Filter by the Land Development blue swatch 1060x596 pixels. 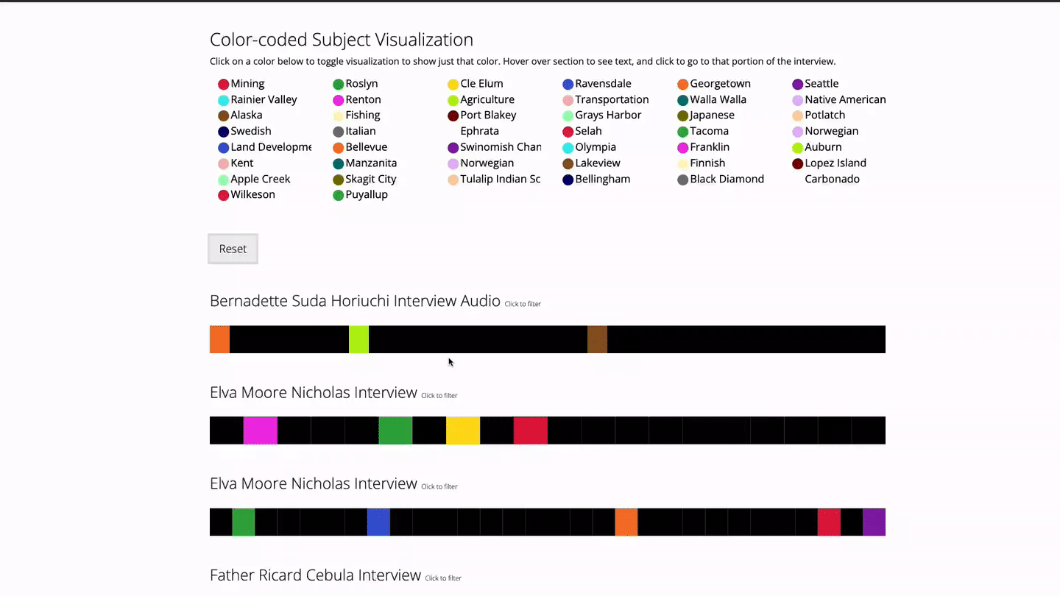[224, 148]
